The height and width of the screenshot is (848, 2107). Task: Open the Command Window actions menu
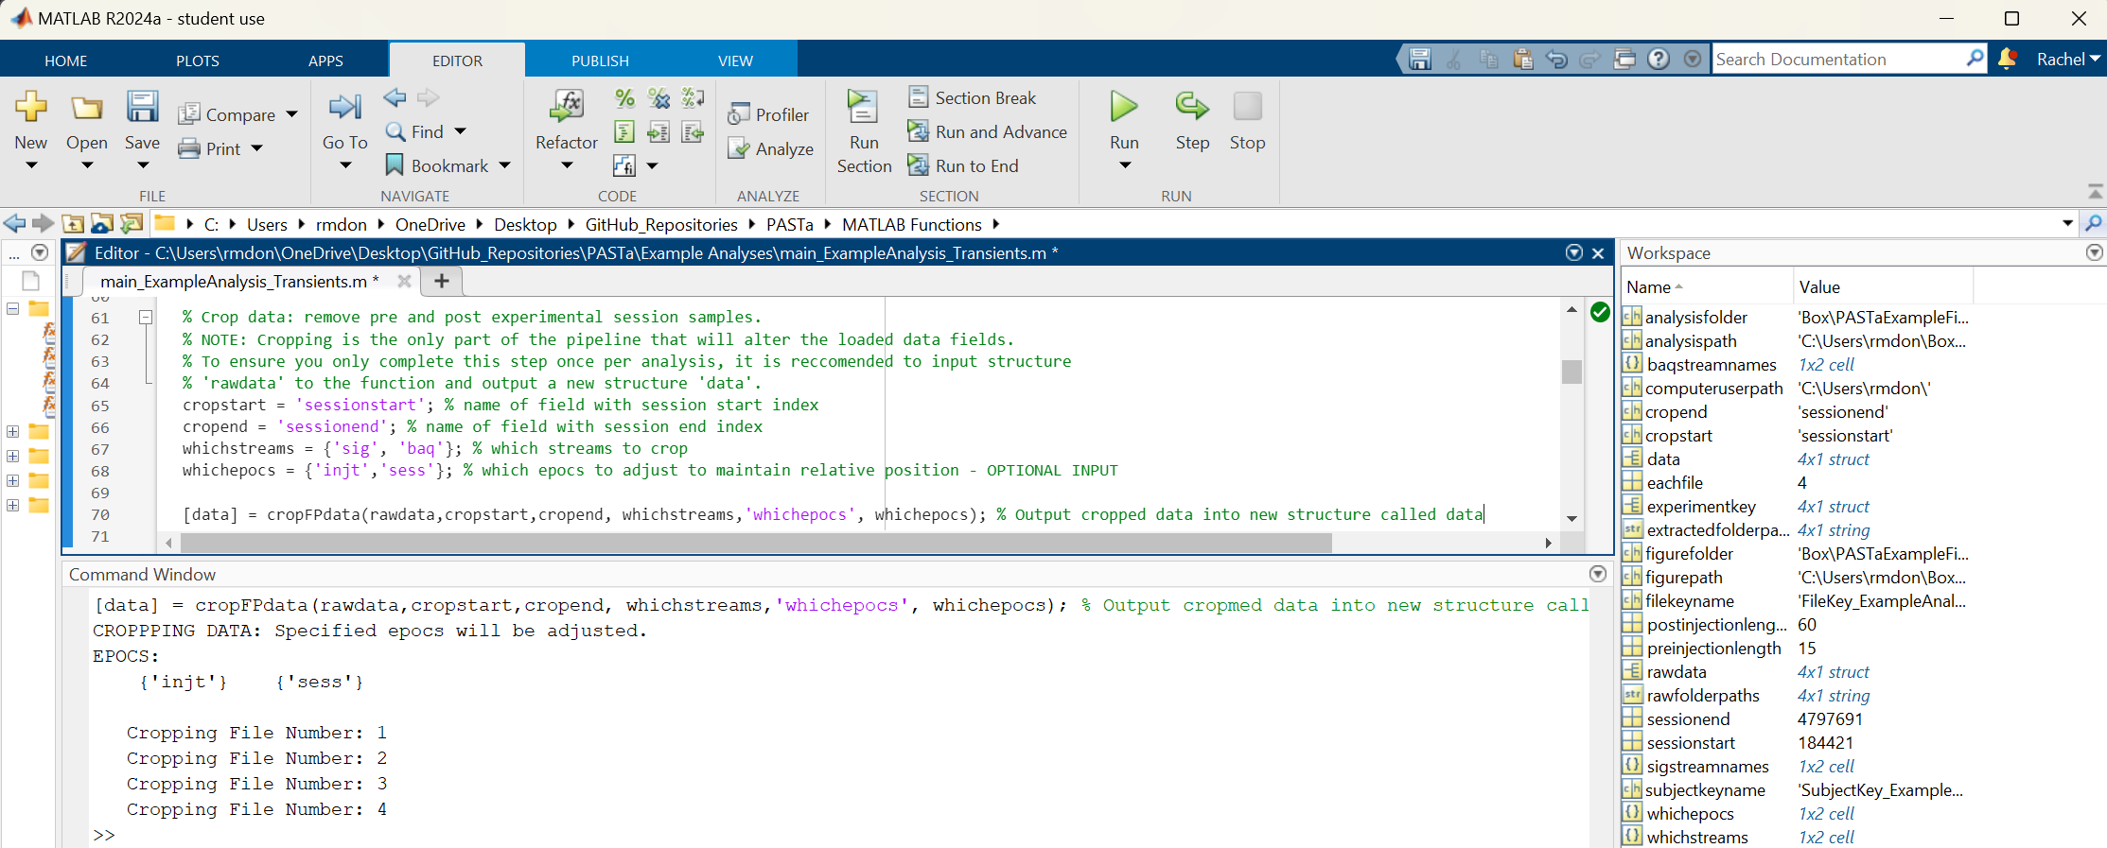pyautogui.click(x=1598, y=574)
